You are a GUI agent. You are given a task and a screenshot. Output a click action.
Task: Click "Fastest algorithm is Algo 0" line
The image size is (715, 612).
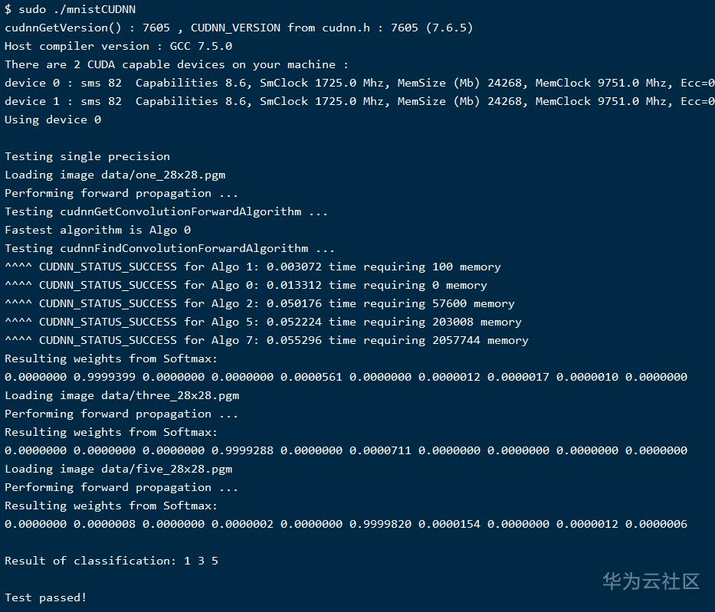pos(97,230)
